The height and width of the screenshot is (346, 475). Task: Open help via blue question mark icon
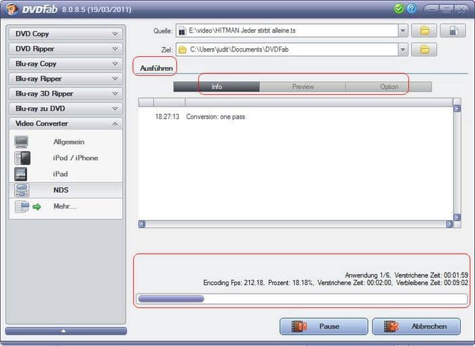[411, 9]
